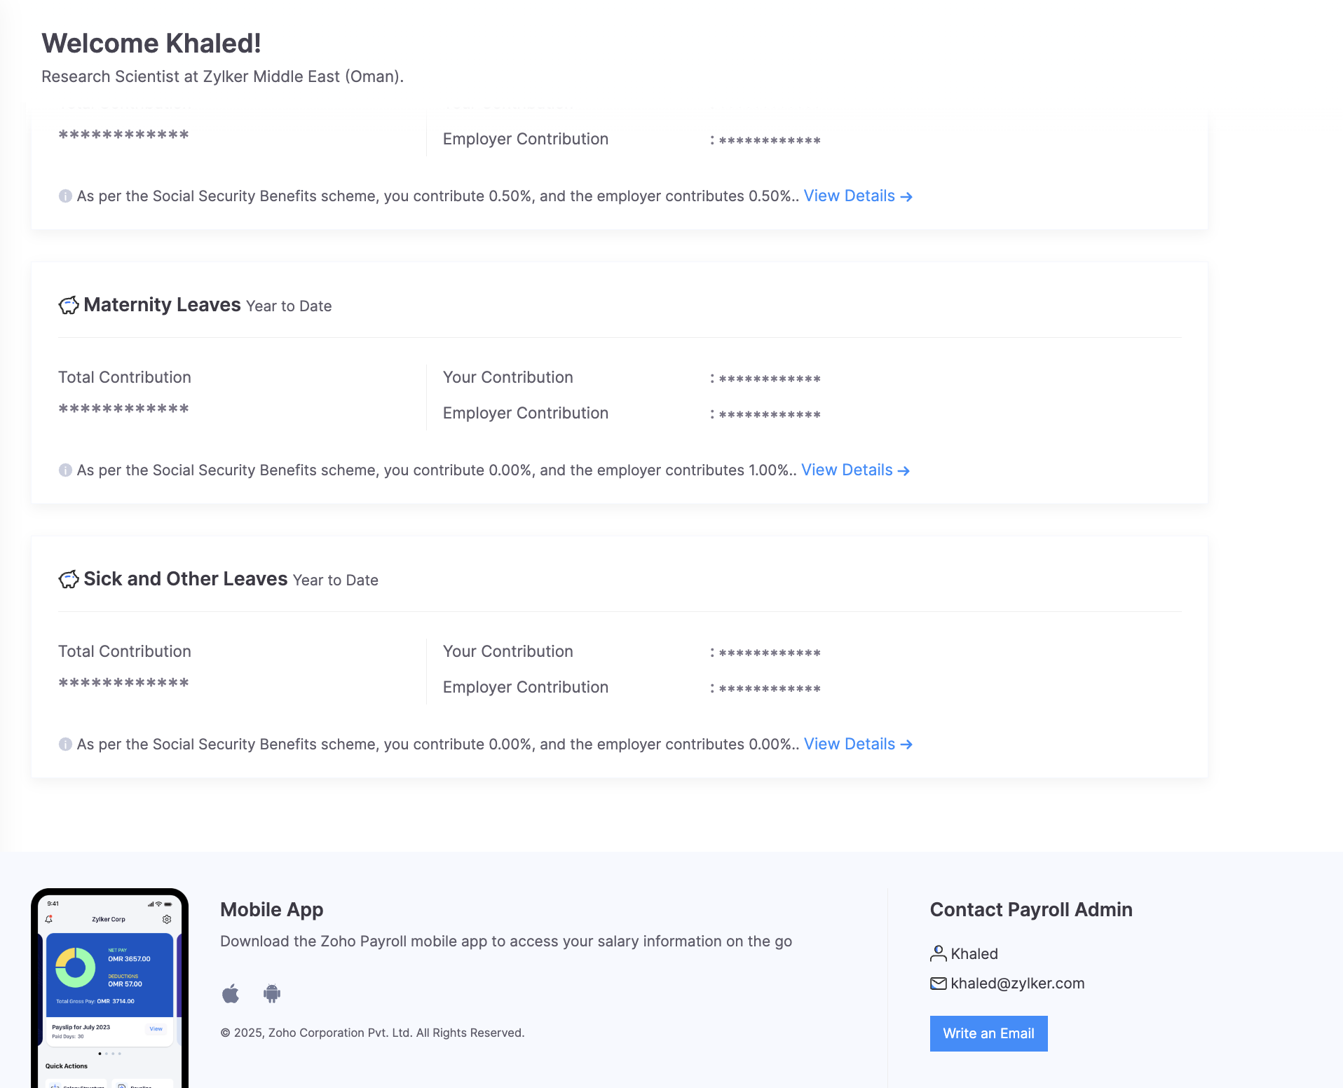Click the Apple App Store icon
This screenshot has height=1088, width=1343.
click(231, 993)
